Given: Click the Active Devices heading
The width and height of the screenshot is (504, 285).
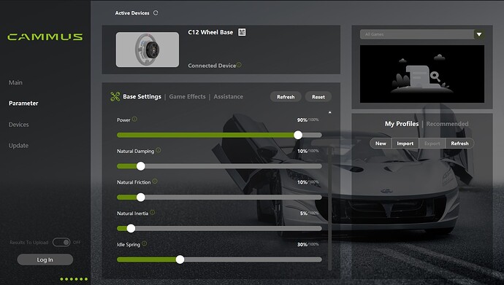Looking at the screenshot, I should click(x=132, y=13).
